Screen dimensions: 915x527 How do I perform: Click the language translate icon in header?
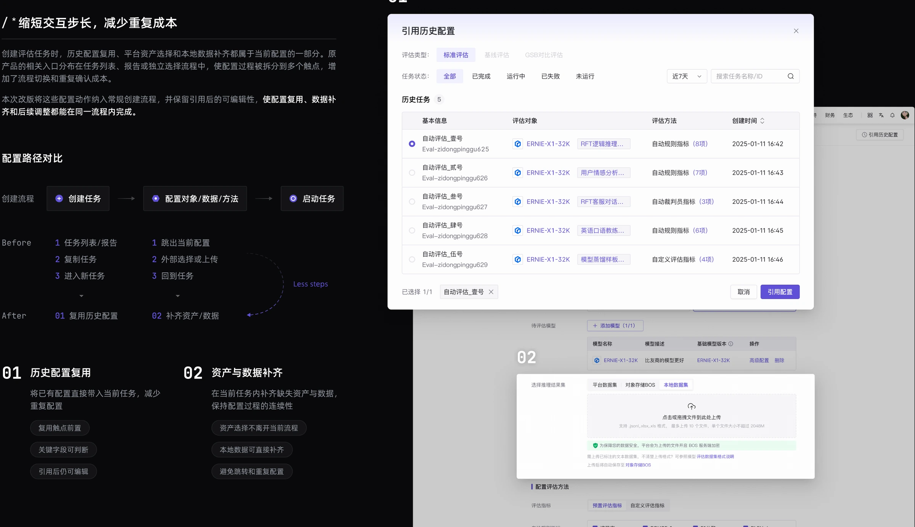[x=881, y=115]
